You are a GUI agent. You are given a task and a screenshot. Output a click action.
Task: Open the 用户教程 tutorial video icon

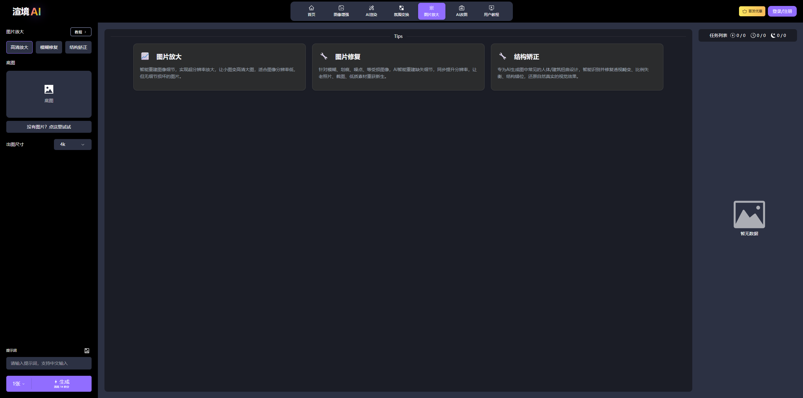click(491, 8)
